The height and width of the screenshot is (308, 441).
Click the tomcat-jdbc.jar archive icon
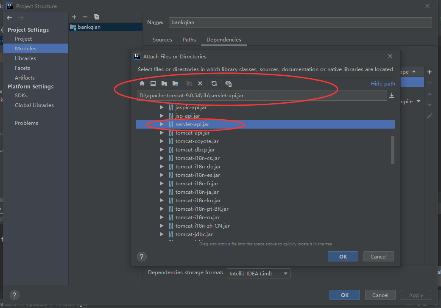point(171,234)
